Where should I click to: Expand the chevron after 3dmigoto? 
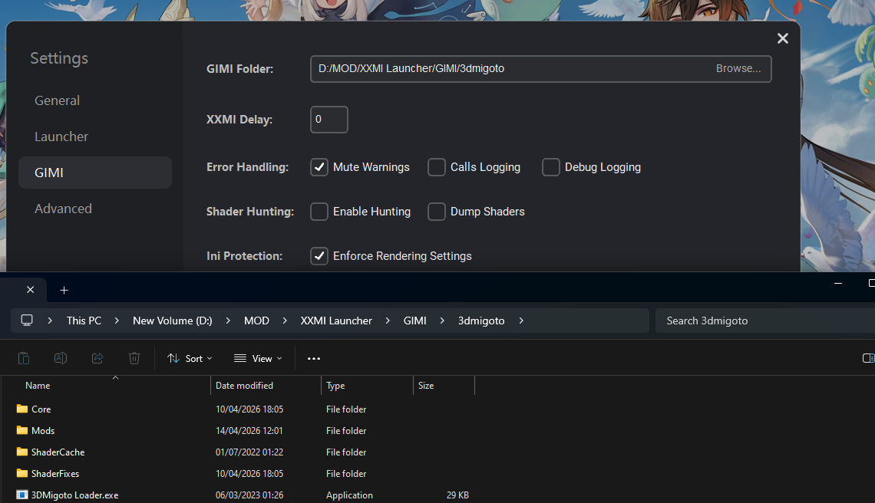coord(521,321)
